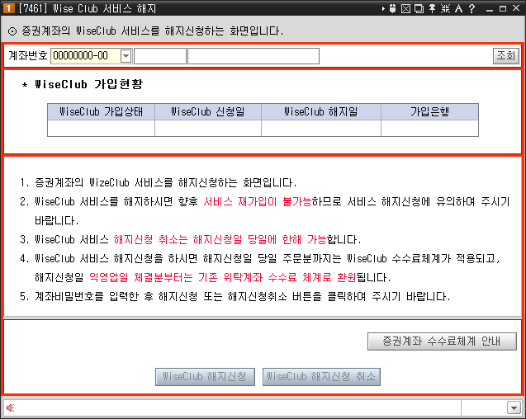This screenshot has height=419, width=526.
Task: Click the short input field after account dropdown
Action: coord(160,56)
